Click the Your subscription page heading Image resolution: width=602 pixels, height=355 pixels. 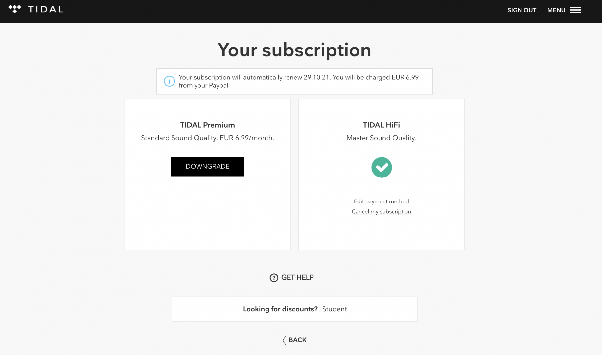[294, 50]
